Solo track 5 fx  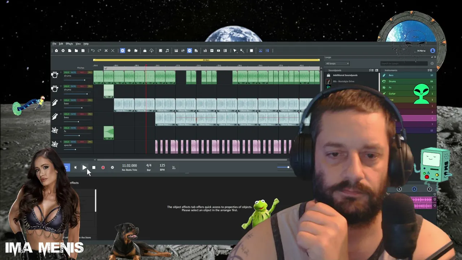pos(67,128)
